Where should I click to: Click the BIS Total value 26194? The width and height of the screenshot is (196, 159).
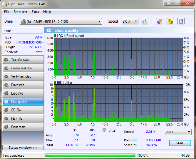(90, 145)
